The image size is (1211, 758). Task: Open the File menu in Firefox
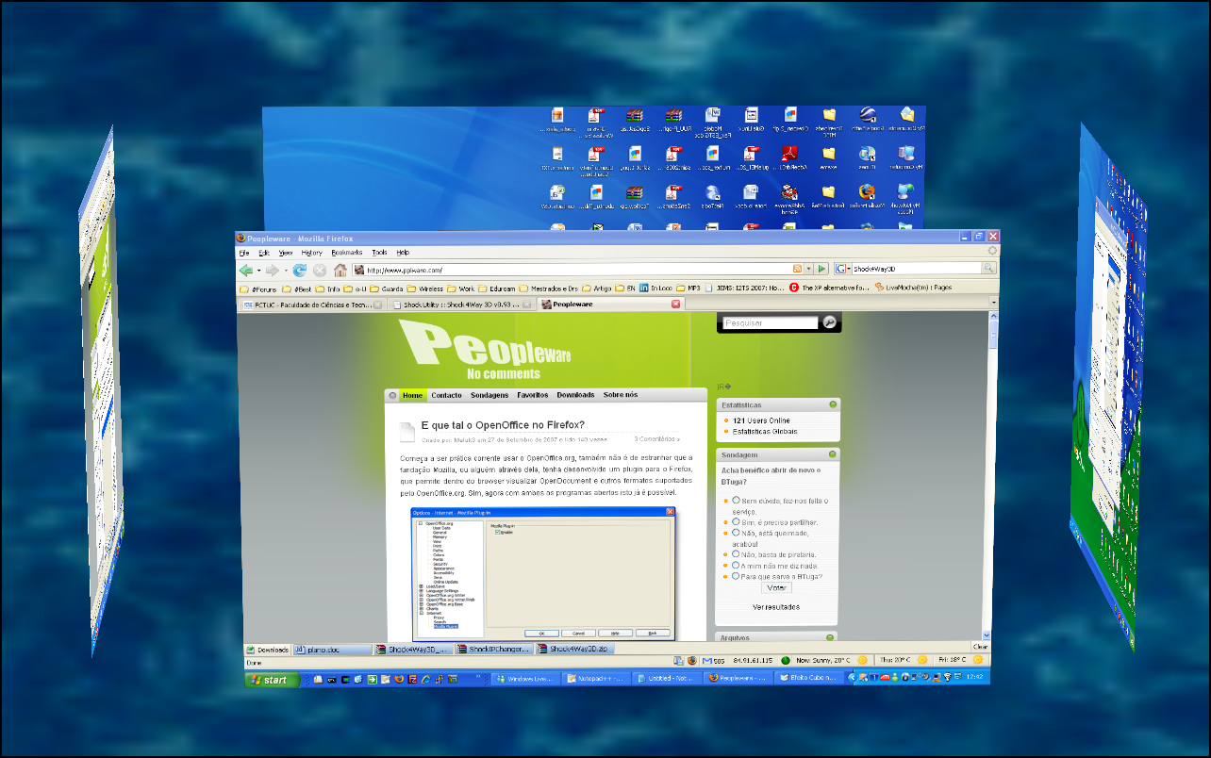pyautogui.click(x=243, y=253)
